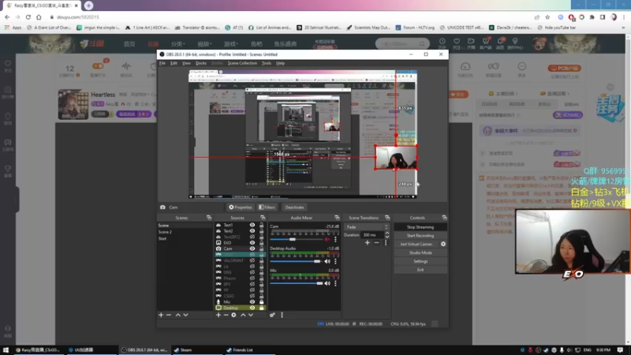Click the Deactivate button
The height and width of the screenshot is (355, 631).
tap(294, 207)
